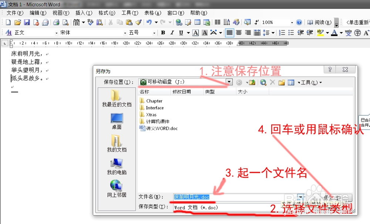The width and height of the screenshot is (370, 224).
Task: Go to 我的文档 shortcut
Action: (x=117, y=143)
